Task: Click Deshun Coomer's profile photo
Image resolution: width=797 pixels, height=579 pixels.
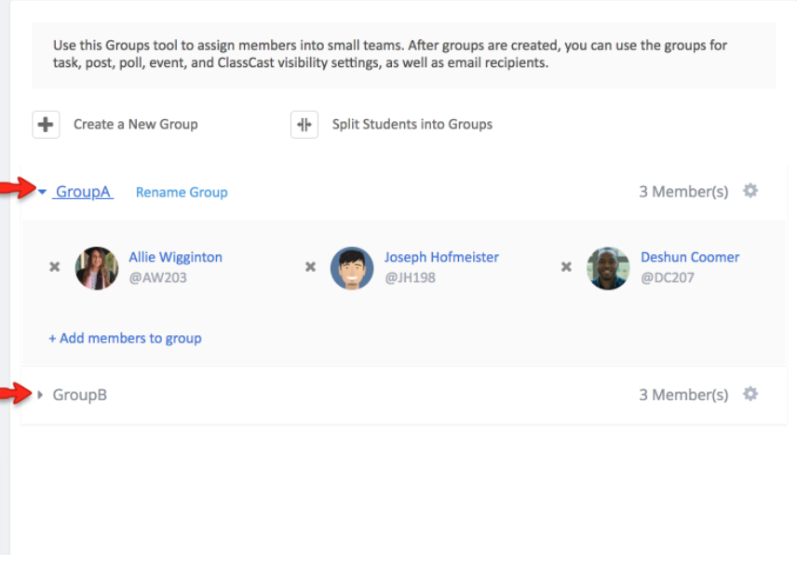Action: coord(608,268)
